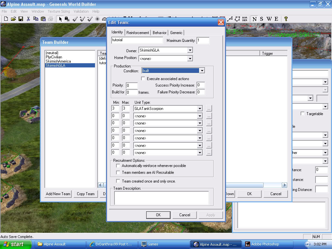Click Cancel in the Edit Team dialog
Screen dimensions: 332x249
coord(184,215)
